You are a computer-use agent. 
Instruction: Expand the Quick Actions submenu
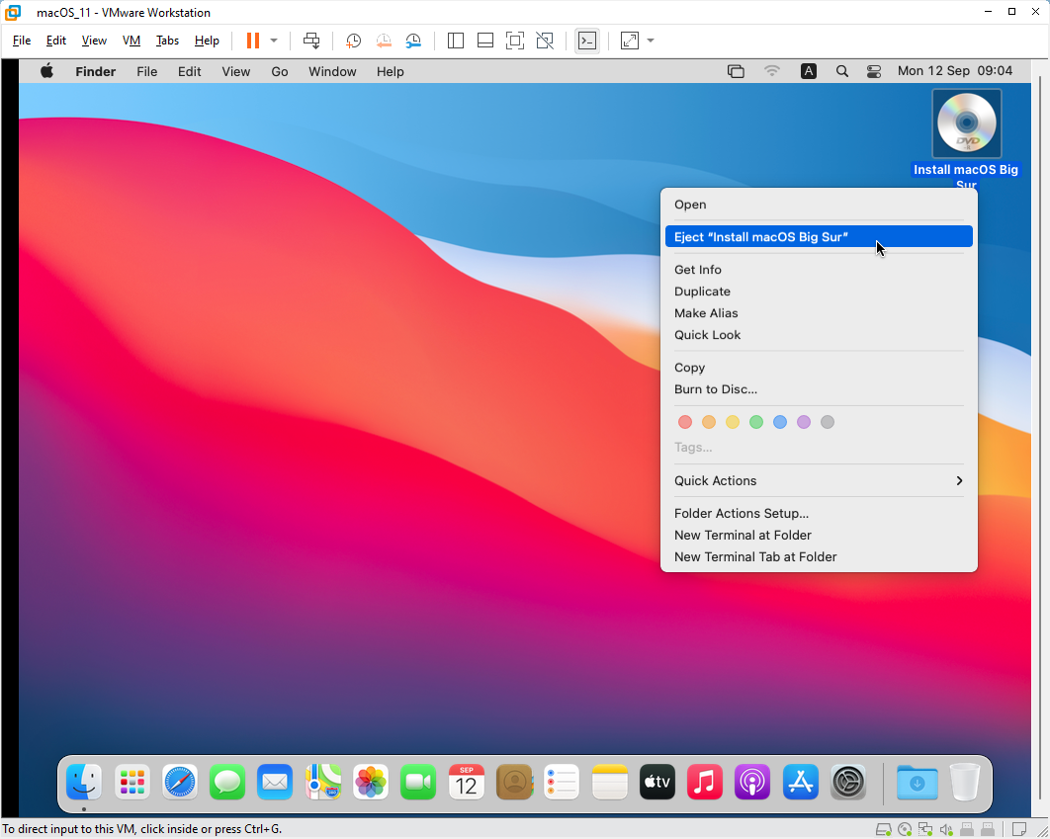pyautogui.click(x=819, y=481)
